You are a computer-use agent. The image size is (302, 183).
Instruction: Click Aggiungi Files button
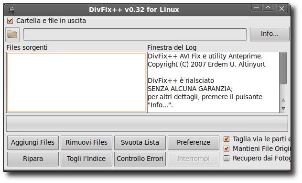pyautogui.click(x=33, y=143)
